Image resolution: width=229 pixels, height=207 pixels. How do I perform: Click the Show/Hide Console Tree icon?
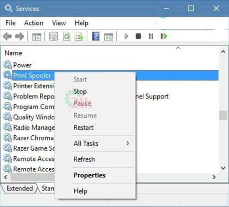[37, 36]
